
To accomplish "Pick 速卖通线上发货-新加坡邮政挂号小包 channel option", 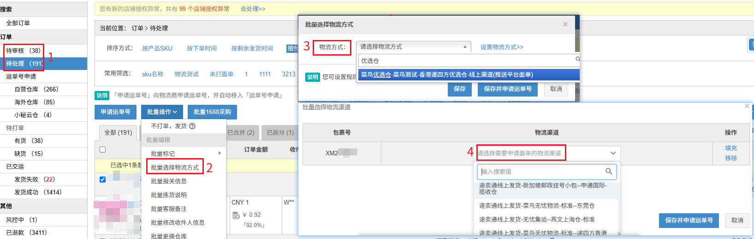I will (x=546, y=188).
